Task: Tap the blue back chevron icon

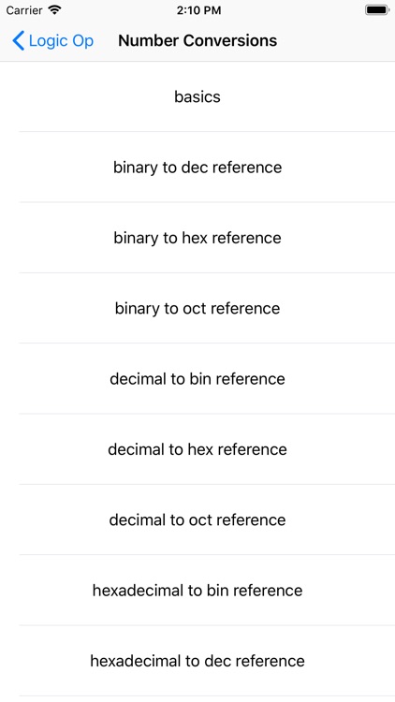Action: coord(18,41)
